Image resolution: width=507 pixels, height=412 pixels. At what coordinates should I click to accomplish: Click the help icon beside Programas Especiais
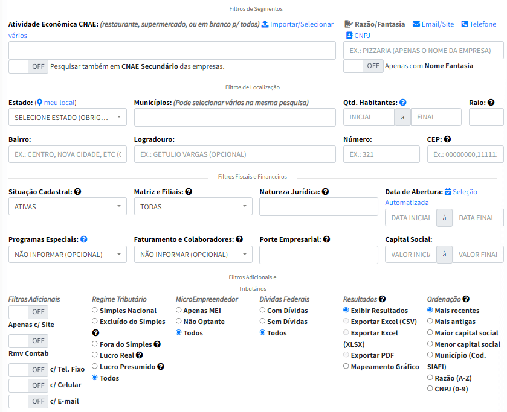point(84,239)
